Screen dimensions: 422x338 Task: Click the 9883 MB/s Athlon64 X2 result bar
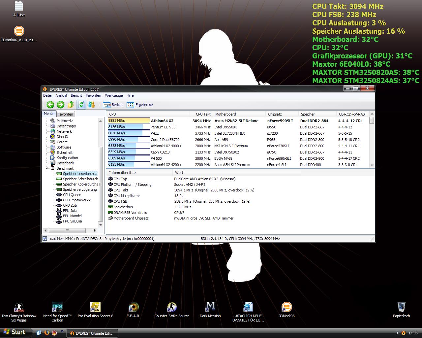point(129,121)
